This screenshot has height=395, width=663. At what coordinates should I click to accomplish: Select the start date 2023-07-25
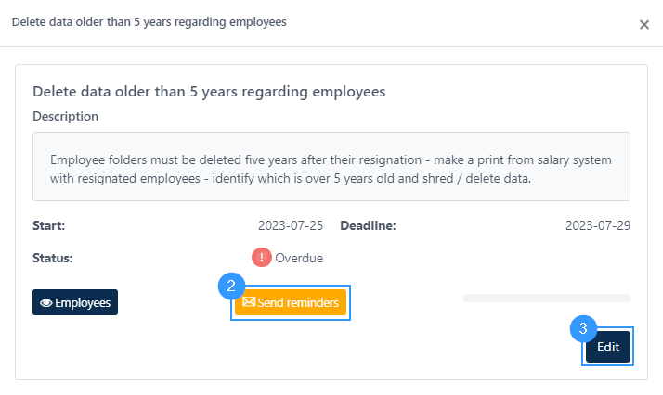coord(291,225)
